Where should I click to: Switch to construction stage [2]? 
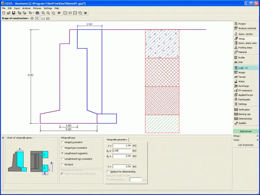click(x=48, y=19)
